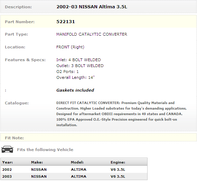
Task: Click the Model column header
Action: [x=77, y=162]
